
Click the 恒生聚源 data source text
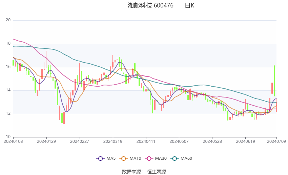pyautogui.click(x=157, y=172)
